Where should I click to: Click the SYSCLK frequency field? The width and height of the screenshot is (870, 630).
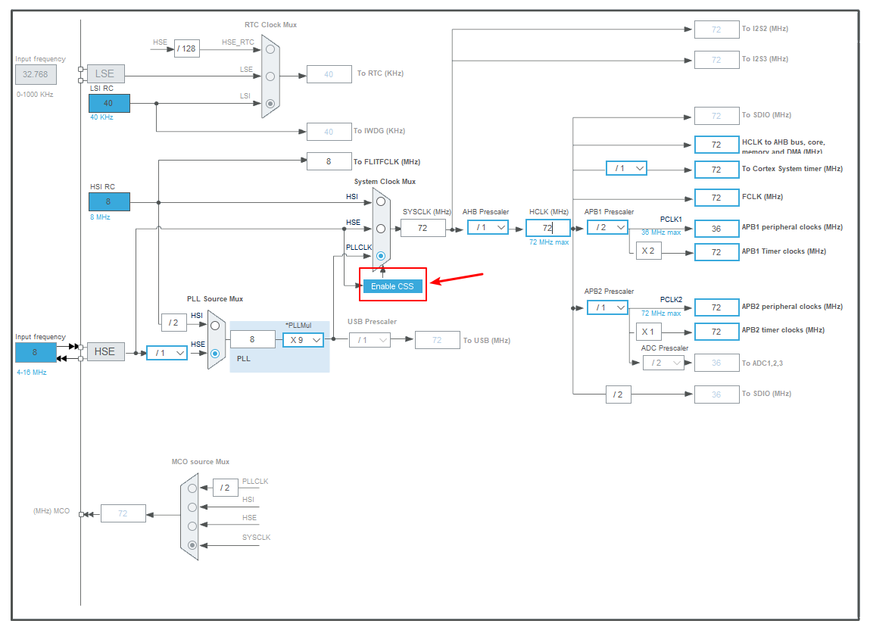pos(423,228)
